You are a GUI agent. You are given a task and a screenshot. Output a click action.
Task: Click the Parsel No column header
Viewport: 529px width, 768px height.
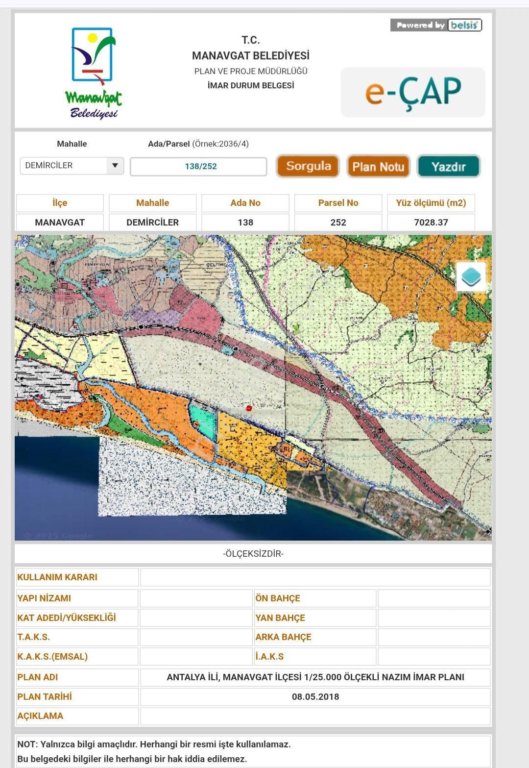point(338,203)
